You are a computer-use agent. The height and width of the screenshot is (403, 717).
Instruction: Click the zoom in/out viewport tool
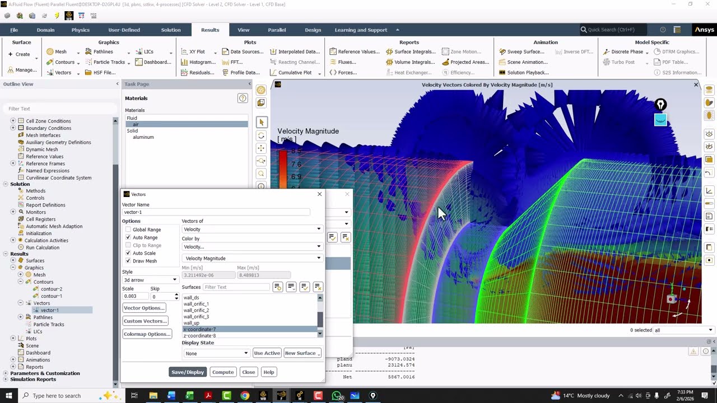[x=261, y=161]
